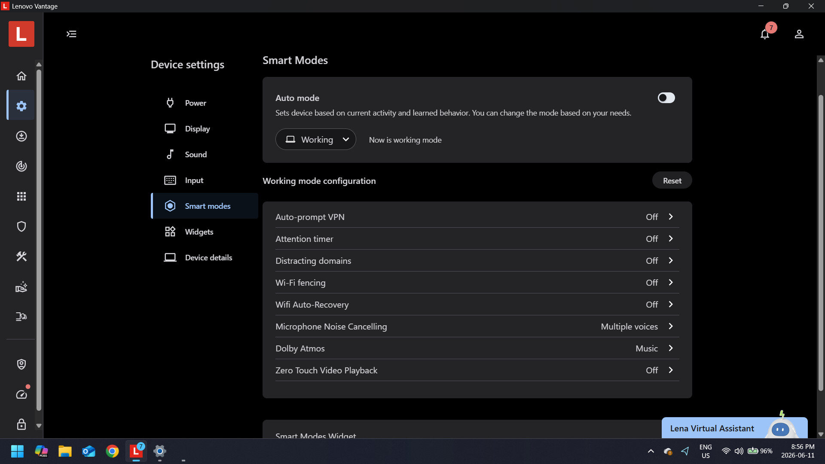Go to Sound settings
Image resolution: width=825 pixels, height=464 pixels.
[205, 154]
